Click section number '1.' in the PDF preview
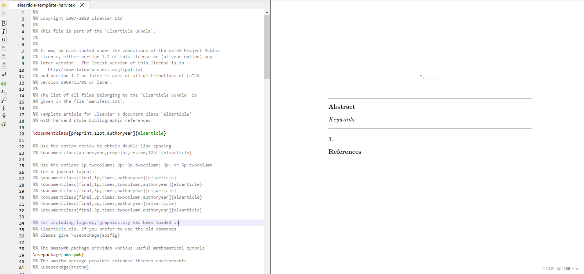 [x=331, y=139]
